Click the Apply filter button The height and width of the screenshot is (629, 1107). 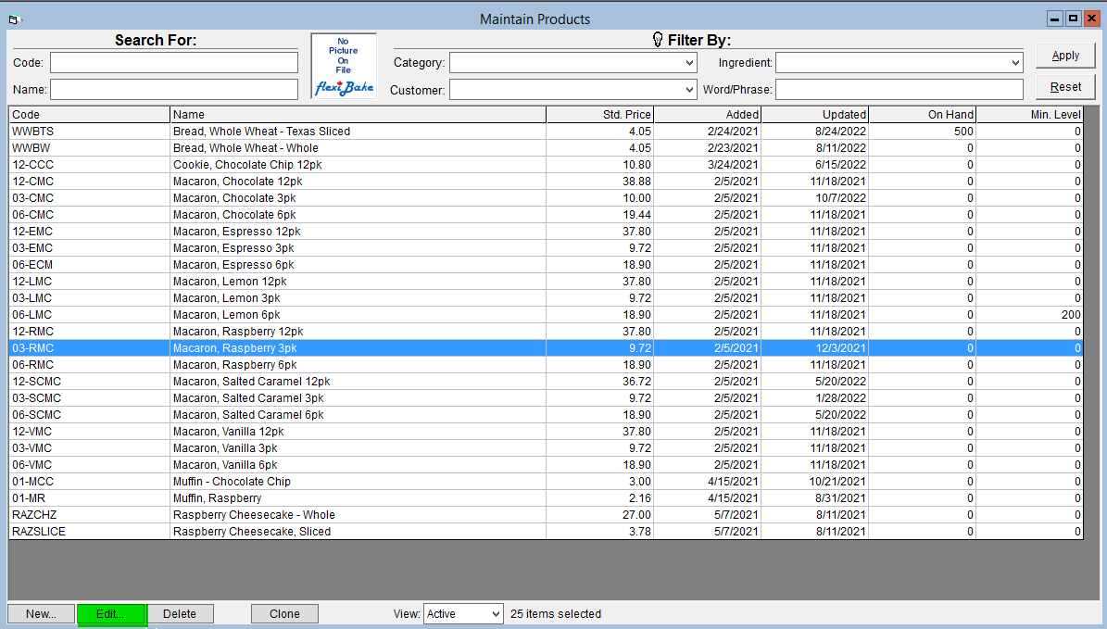point(1065,55)
